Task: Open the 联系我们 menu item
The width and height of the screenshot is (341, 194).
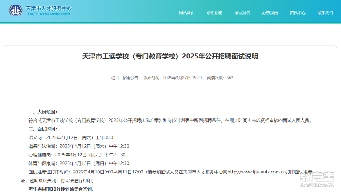Action: (325, 13)
